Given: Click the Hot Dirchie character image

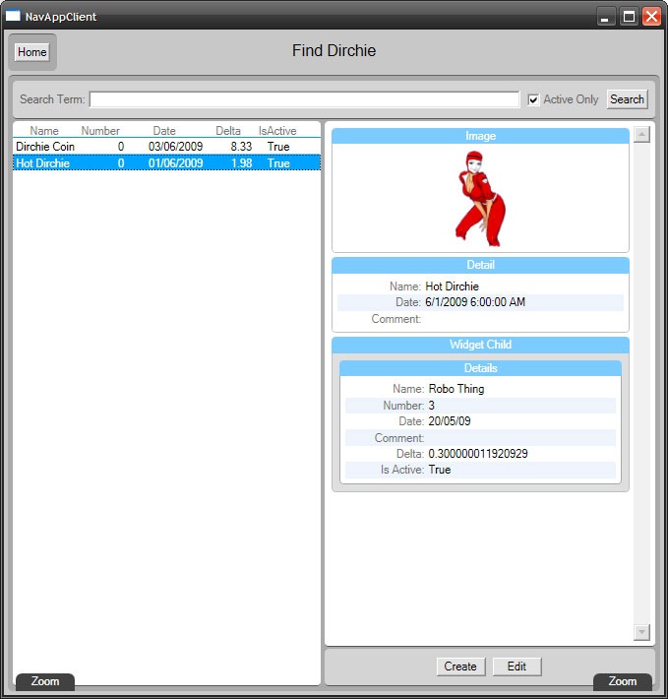Looking at the screenshot, I should [480, 198].
